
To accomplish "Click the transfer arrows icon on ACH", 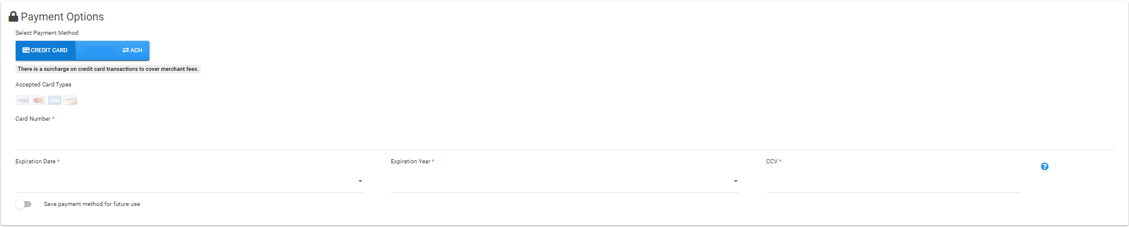I will (126, 50).
